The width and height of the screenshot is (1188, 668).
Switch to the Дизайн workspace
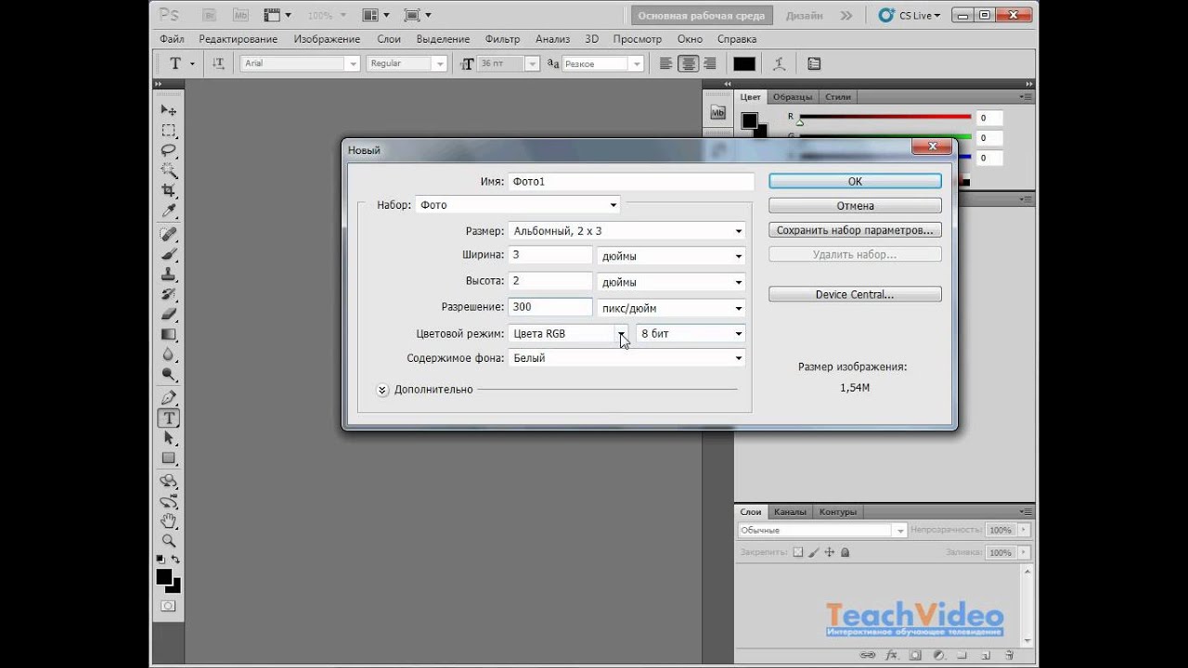coord(804,16)
